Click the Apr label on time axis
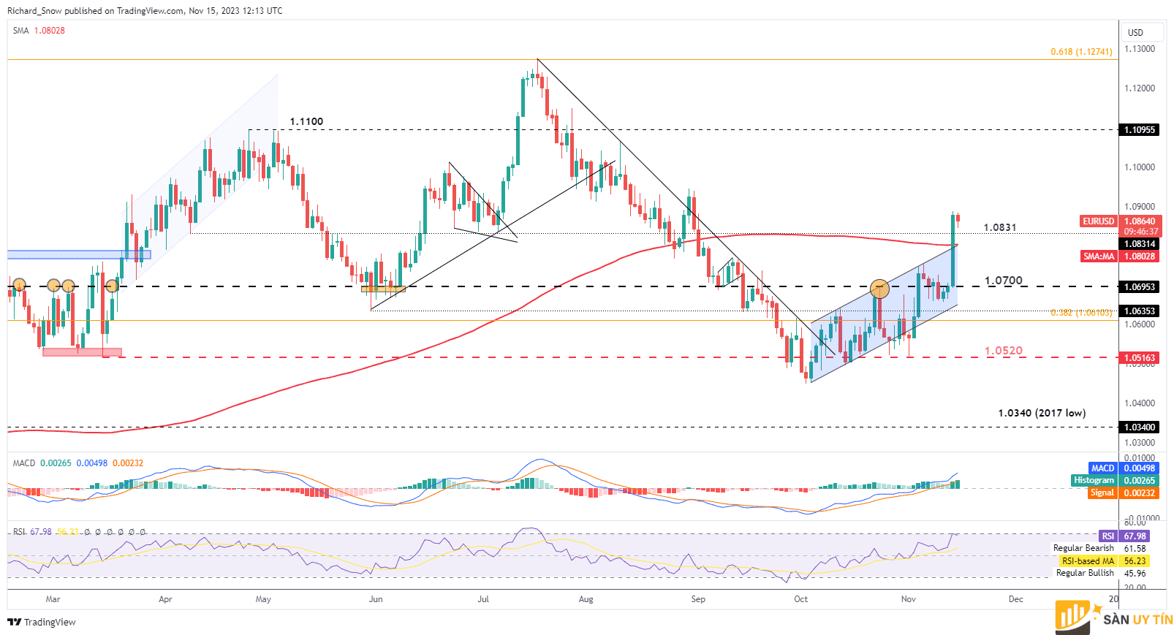The height and width of the screenshot is (635, 1174). pyautogui.click(x=165, y=599)
